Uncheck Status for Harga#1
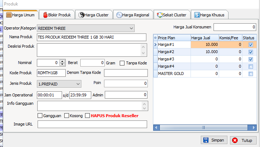The width and height of the screenshot is (261, 147). click(251, 45)
